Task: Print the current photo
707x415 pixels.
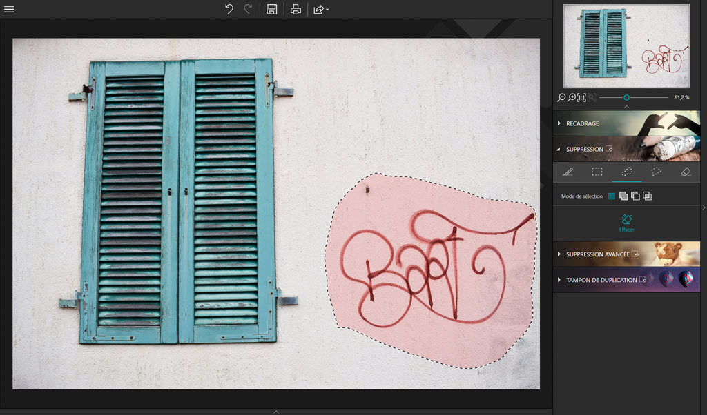Action: coord(296,10)
